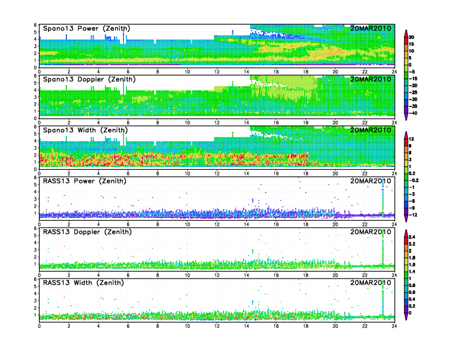This screenshot has width=453, height=350.
Task: Click the '0.8' label on the bottom colorbar
Action: [412, 285]
